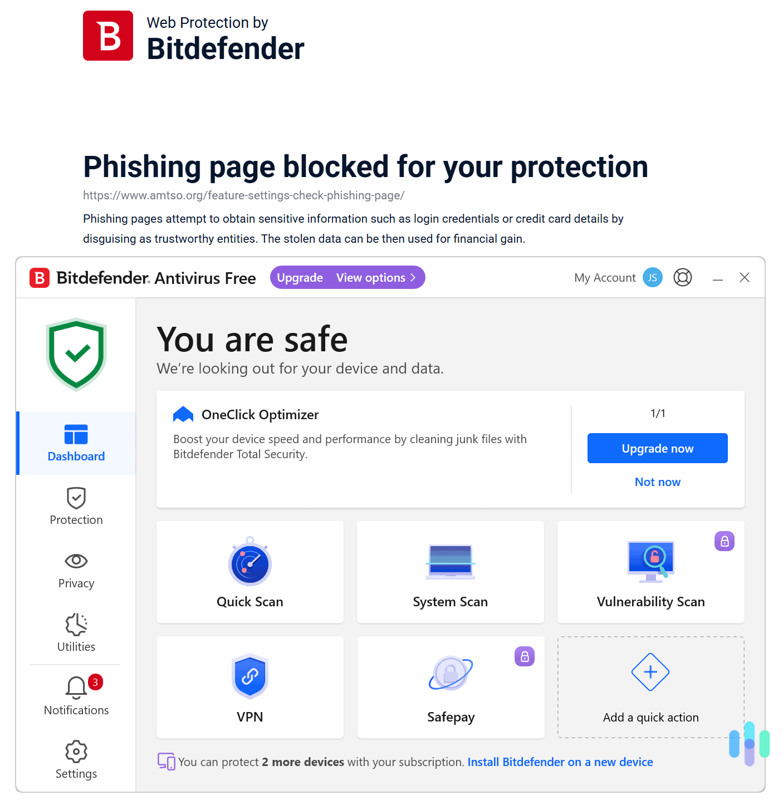Click the JS account avatar
Viewport: 783px width, 800px height.
click(652, 277)
